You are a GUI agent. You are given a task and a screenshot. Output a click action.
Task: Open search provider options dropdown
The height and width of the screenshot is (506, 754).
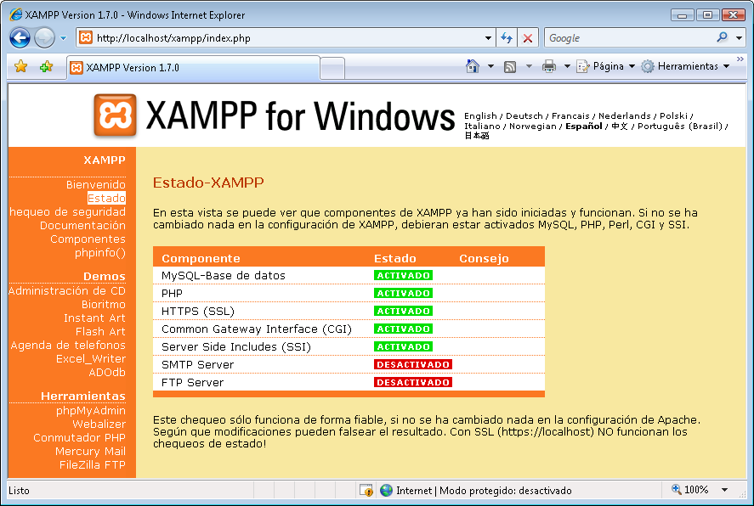(739, 38)
